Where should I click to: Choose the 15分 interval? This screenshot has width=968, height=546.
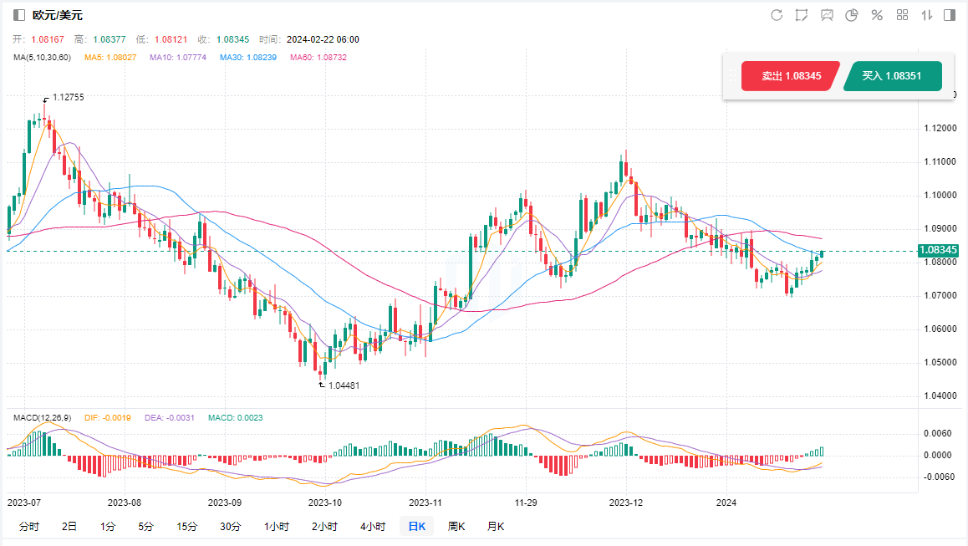point(186,527)
